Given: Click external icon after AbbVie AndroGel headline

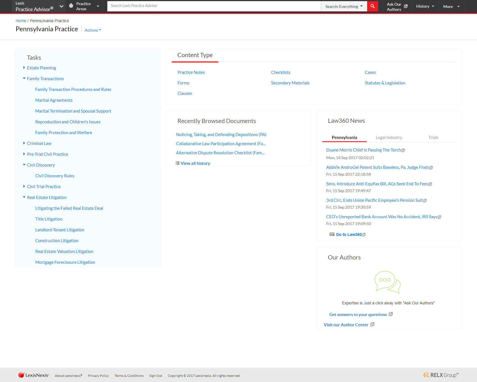Looking at the screenshot, I should tap(431, 168).
